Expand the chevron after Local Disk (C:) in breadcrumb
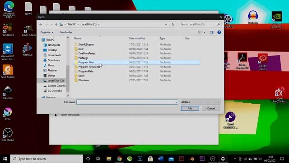This screenshot has height=163, width=289. [x=99, y=24]
